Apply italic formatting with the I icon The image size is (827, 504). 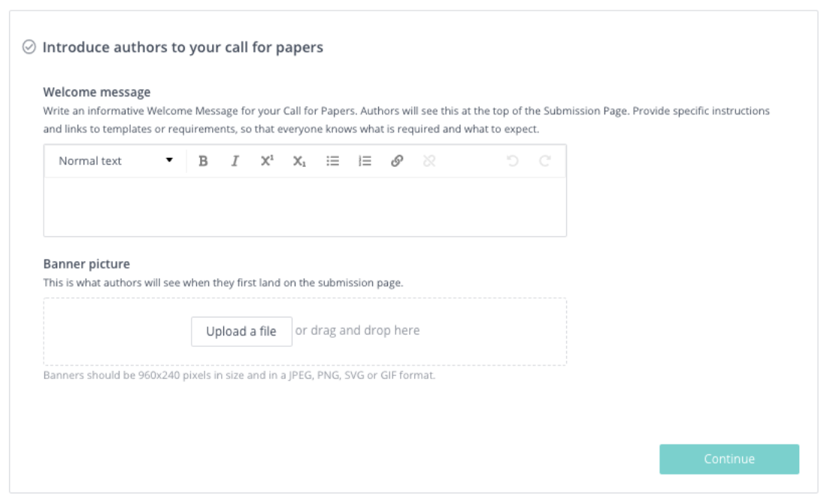tap(235, 161)
